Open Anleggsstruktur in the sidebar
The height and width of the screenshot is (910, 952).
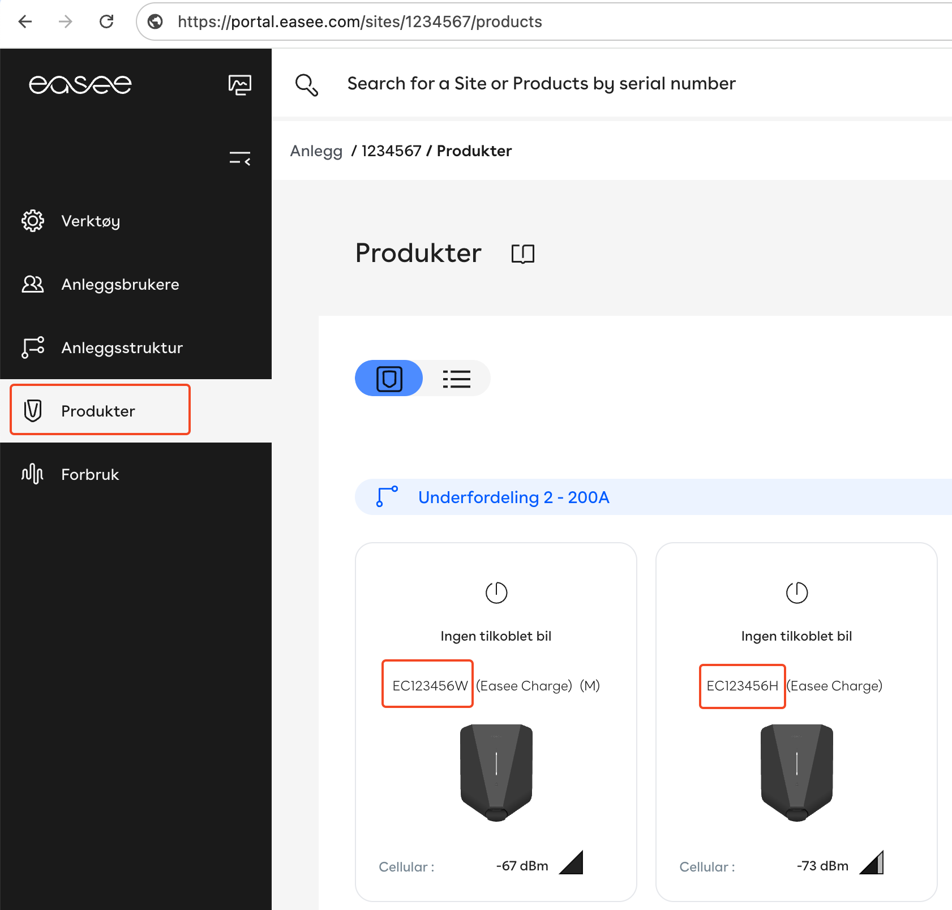click(x=136, y=347)
